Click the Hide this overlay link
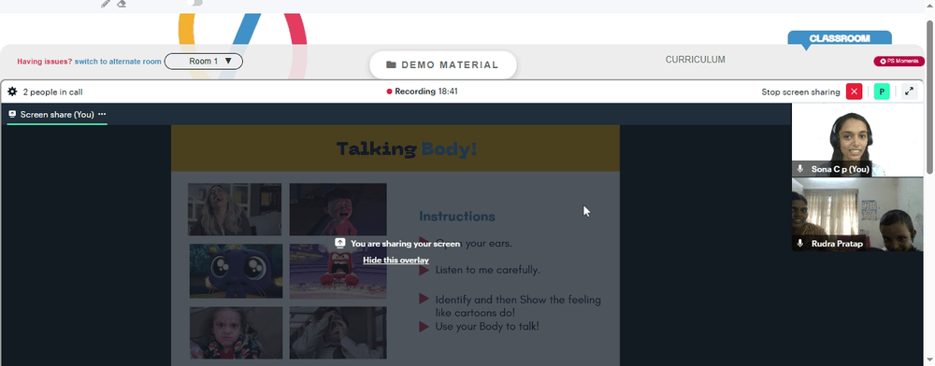 tap(396, 260)
